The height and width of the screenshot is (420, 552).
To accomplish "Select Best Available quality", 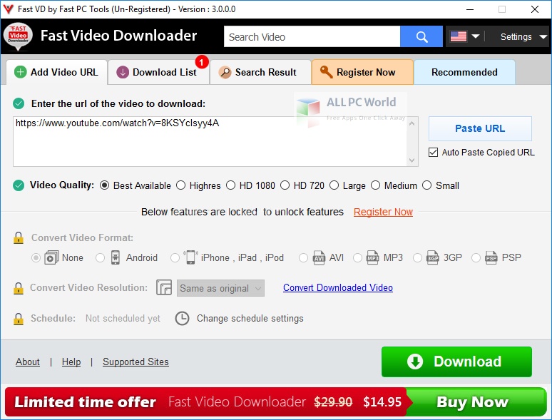I will [x=105, y=185].
